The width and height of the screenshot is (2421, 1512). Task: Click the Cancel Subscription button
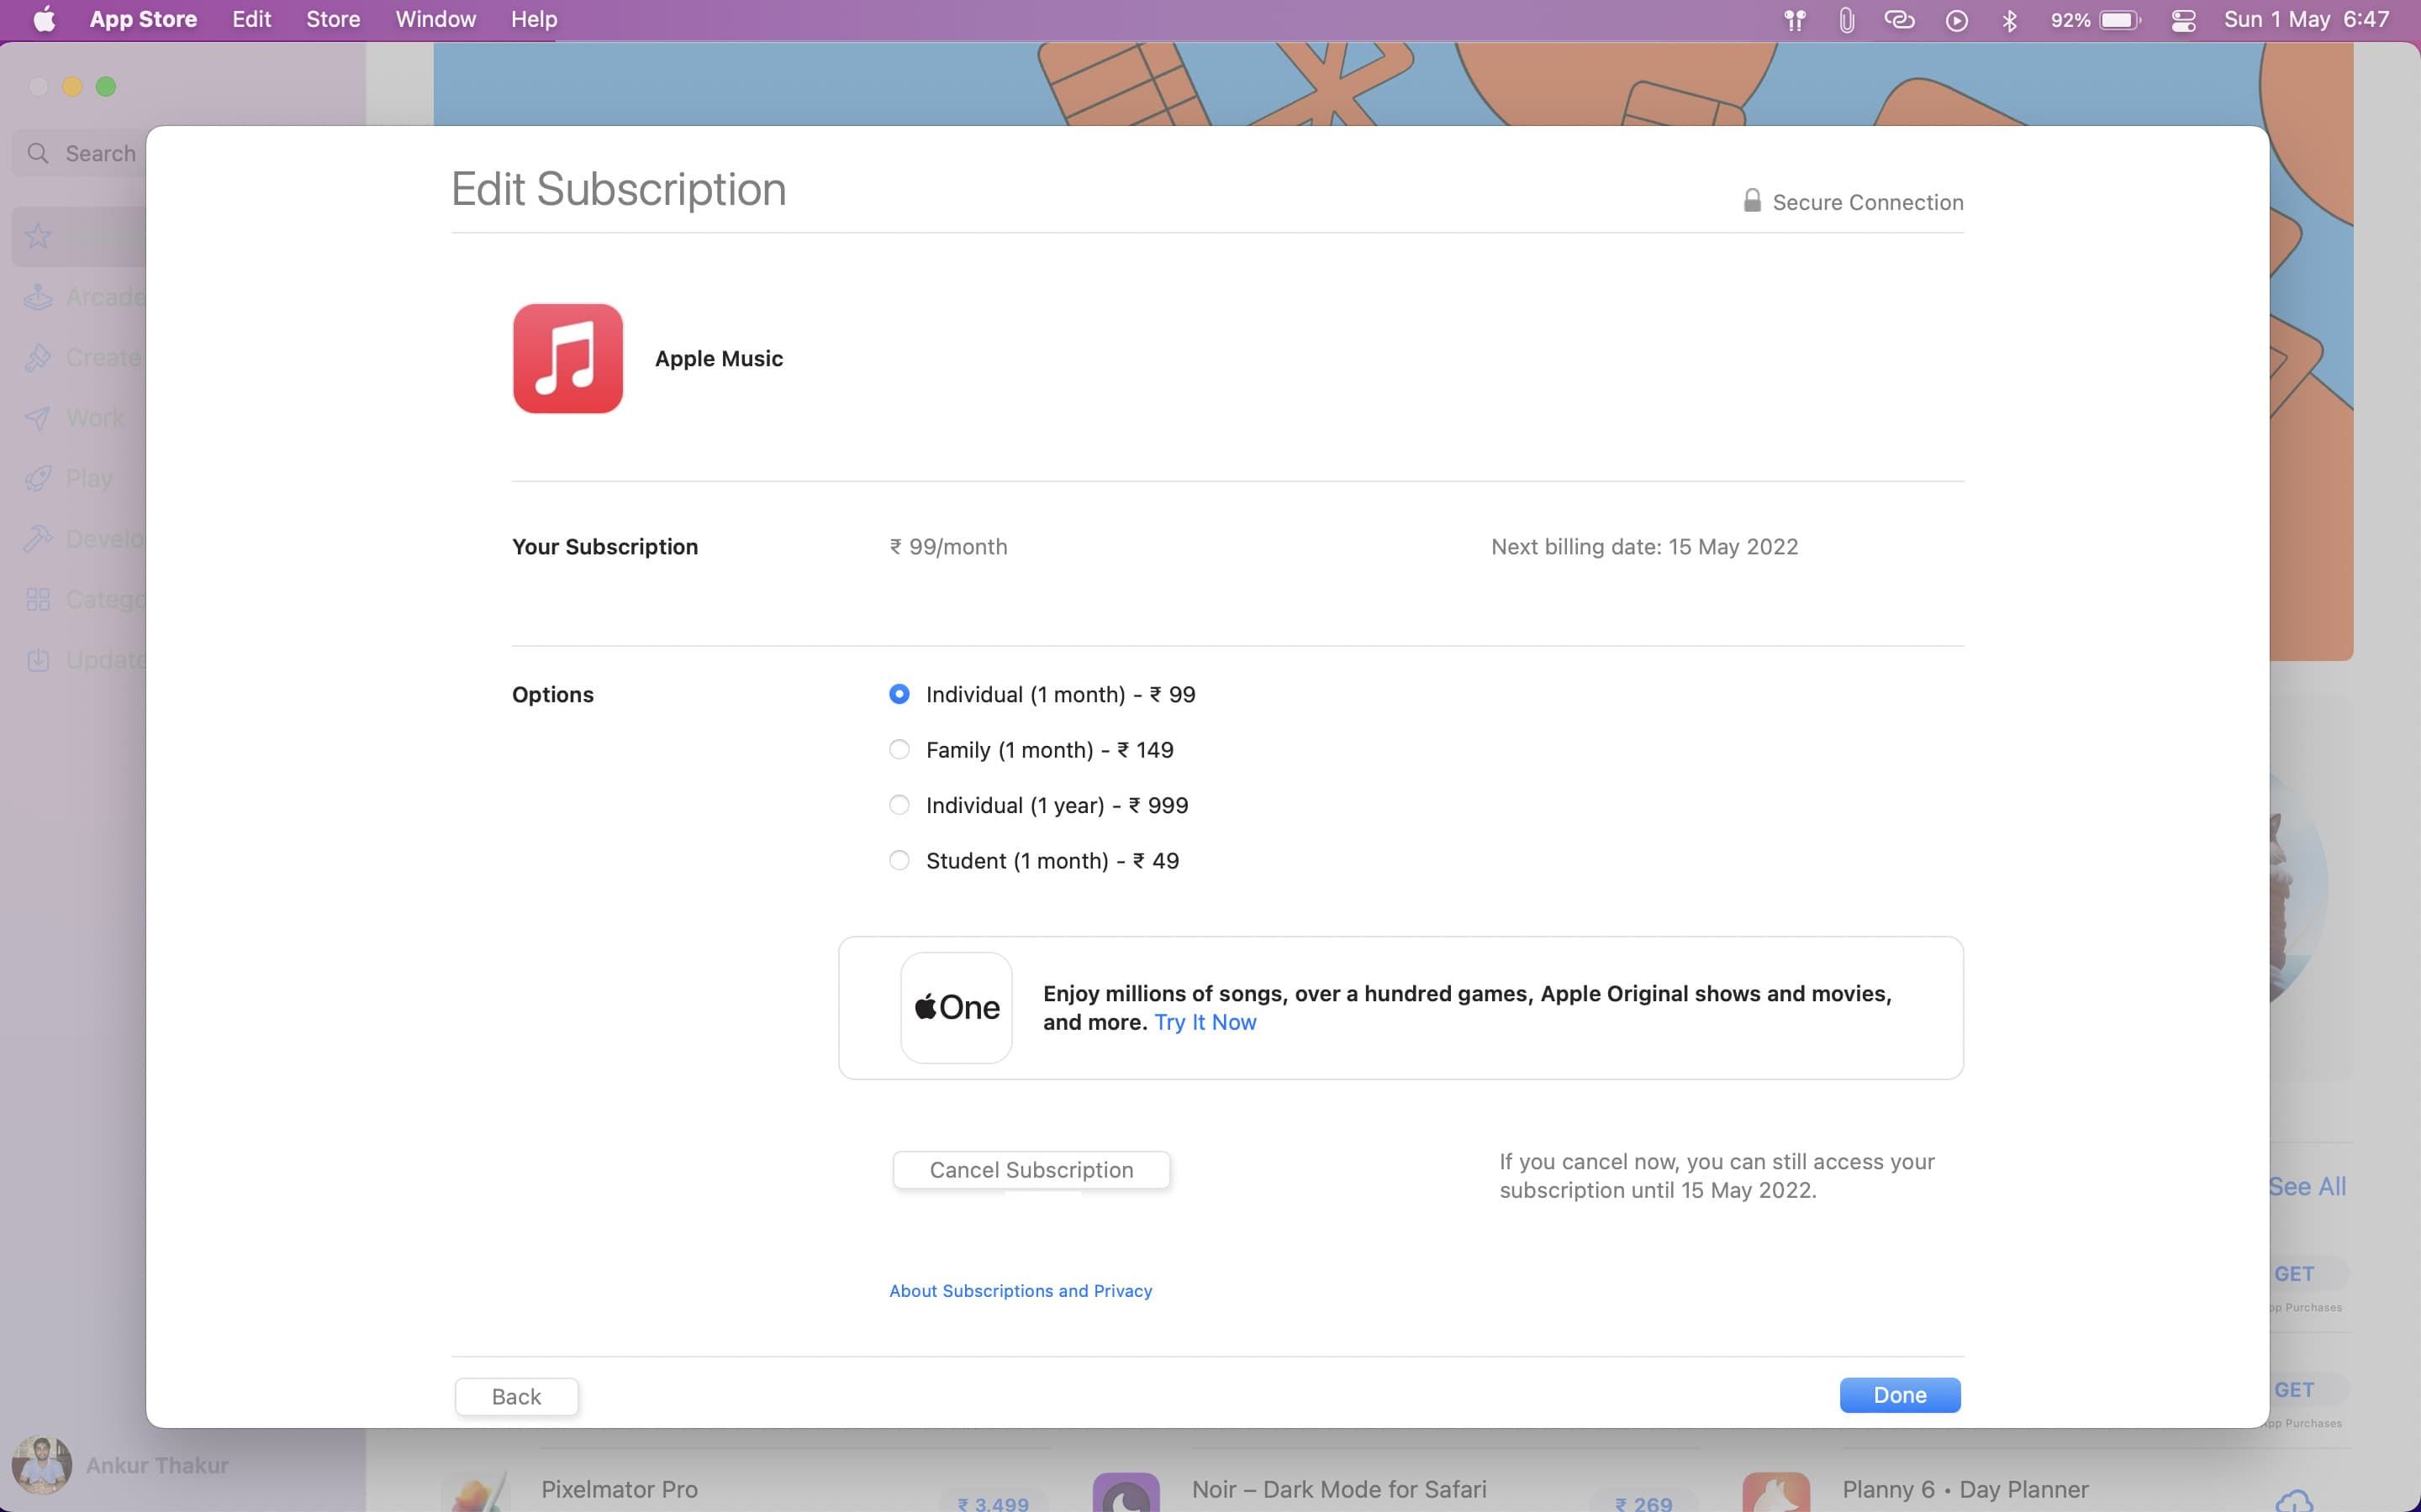1031,1170
